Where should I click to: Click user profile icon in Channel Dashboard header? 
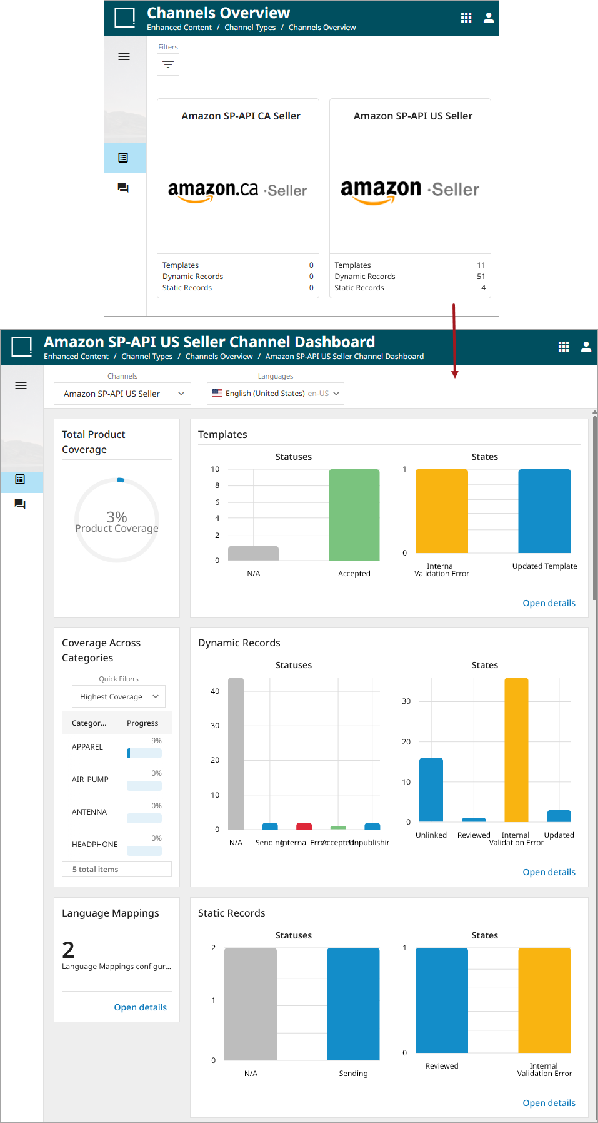click(x=586, y=347)
